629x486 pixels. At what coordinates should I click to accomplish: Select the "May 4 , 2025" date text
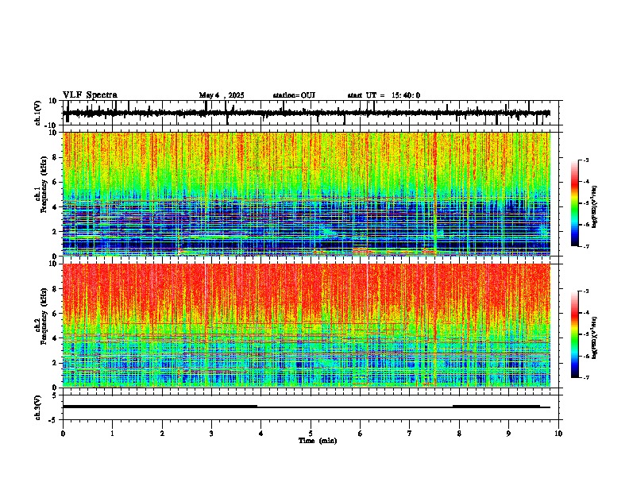tap(222, 95)
